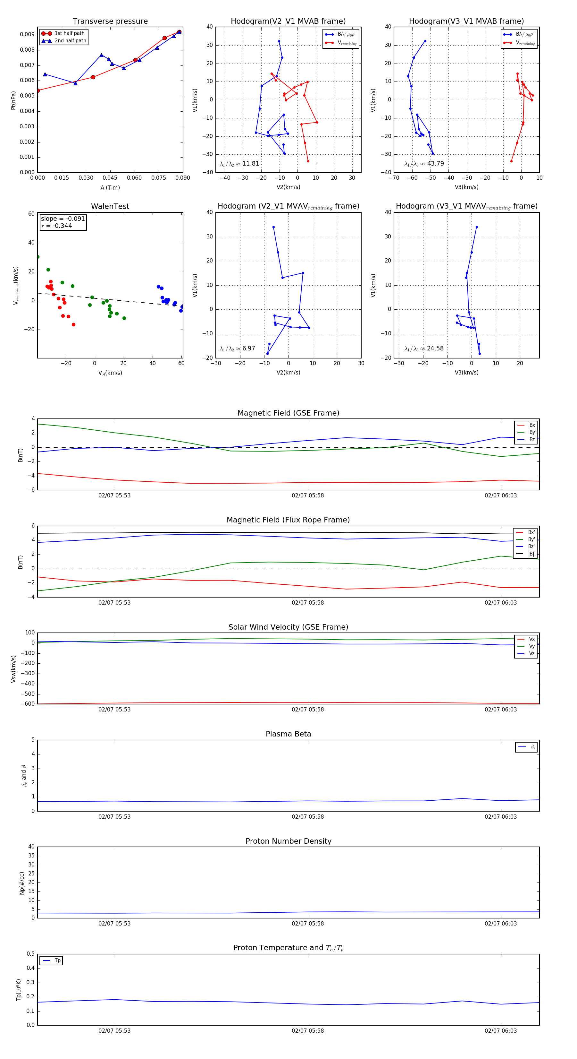Select the 'Magnetic Field (Flux Rope Frame)' title
The image size is (577, 1059).
coord(288,520)
